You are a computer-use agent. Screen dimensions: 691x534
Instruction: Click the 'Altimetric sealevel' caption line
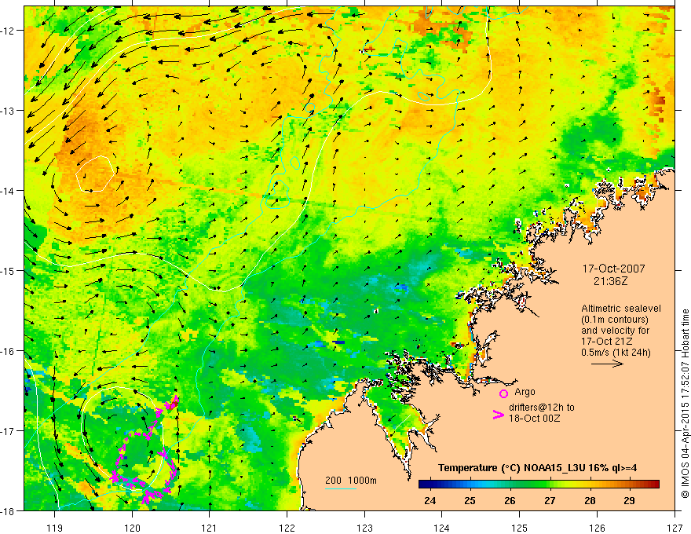click(x=621, y=309)
